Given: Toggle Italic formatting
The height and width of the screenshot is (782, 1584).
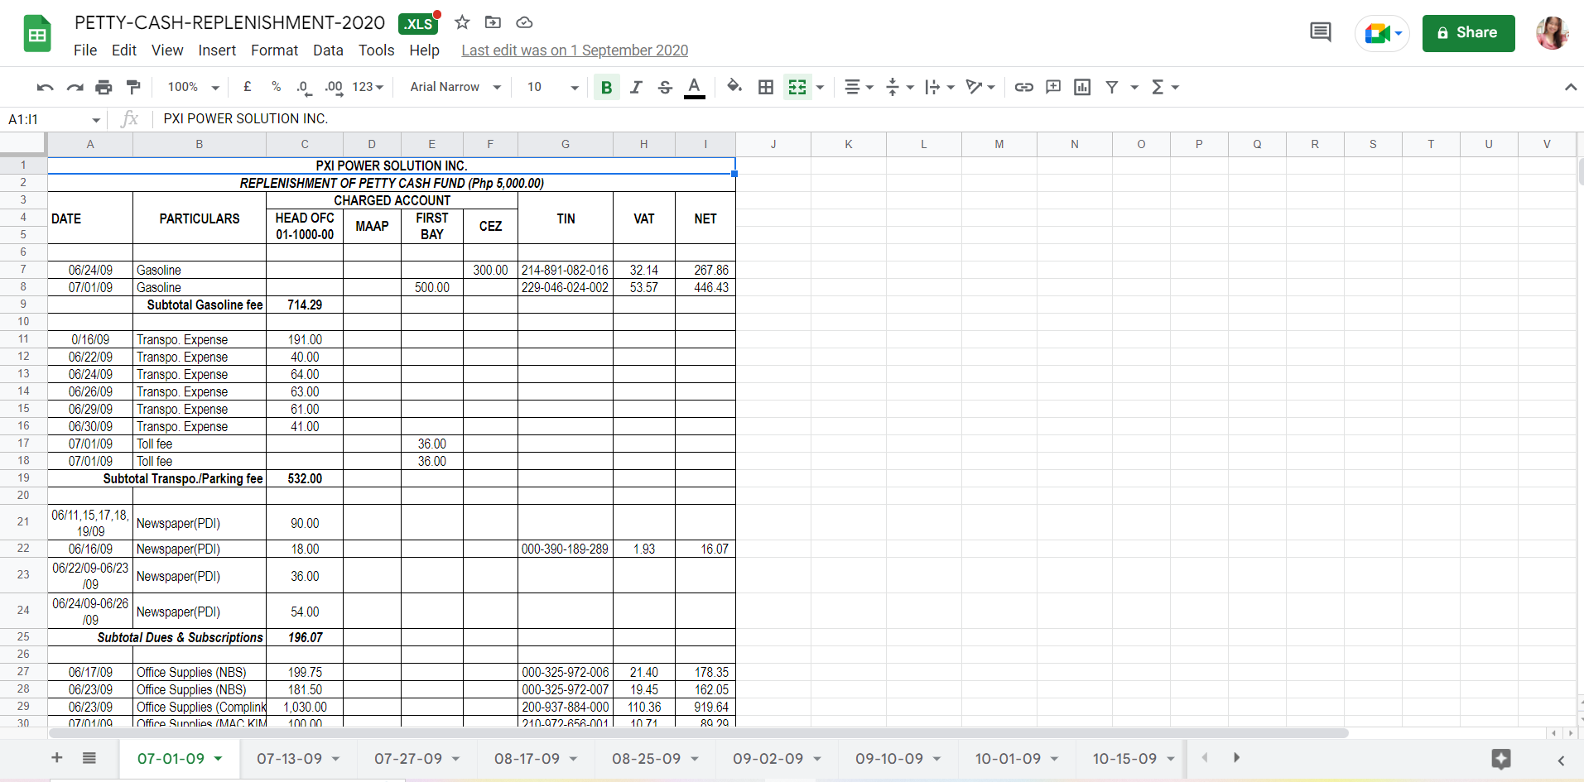Looking at the screenshot, I should pos(636,87).
